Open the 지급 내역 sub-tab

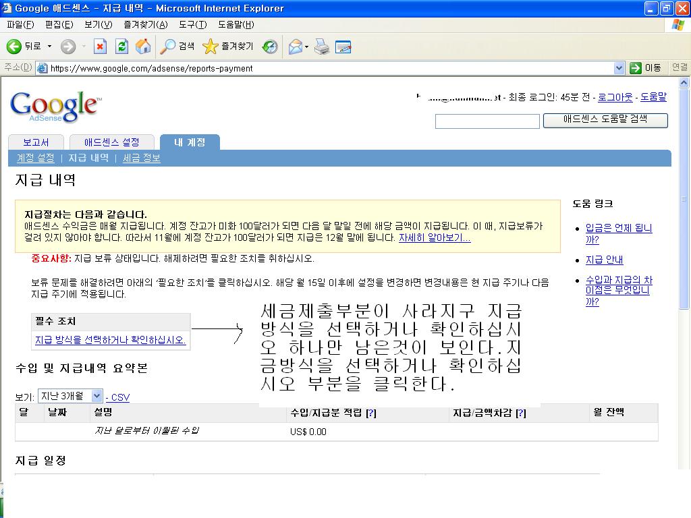click(88, 158)
